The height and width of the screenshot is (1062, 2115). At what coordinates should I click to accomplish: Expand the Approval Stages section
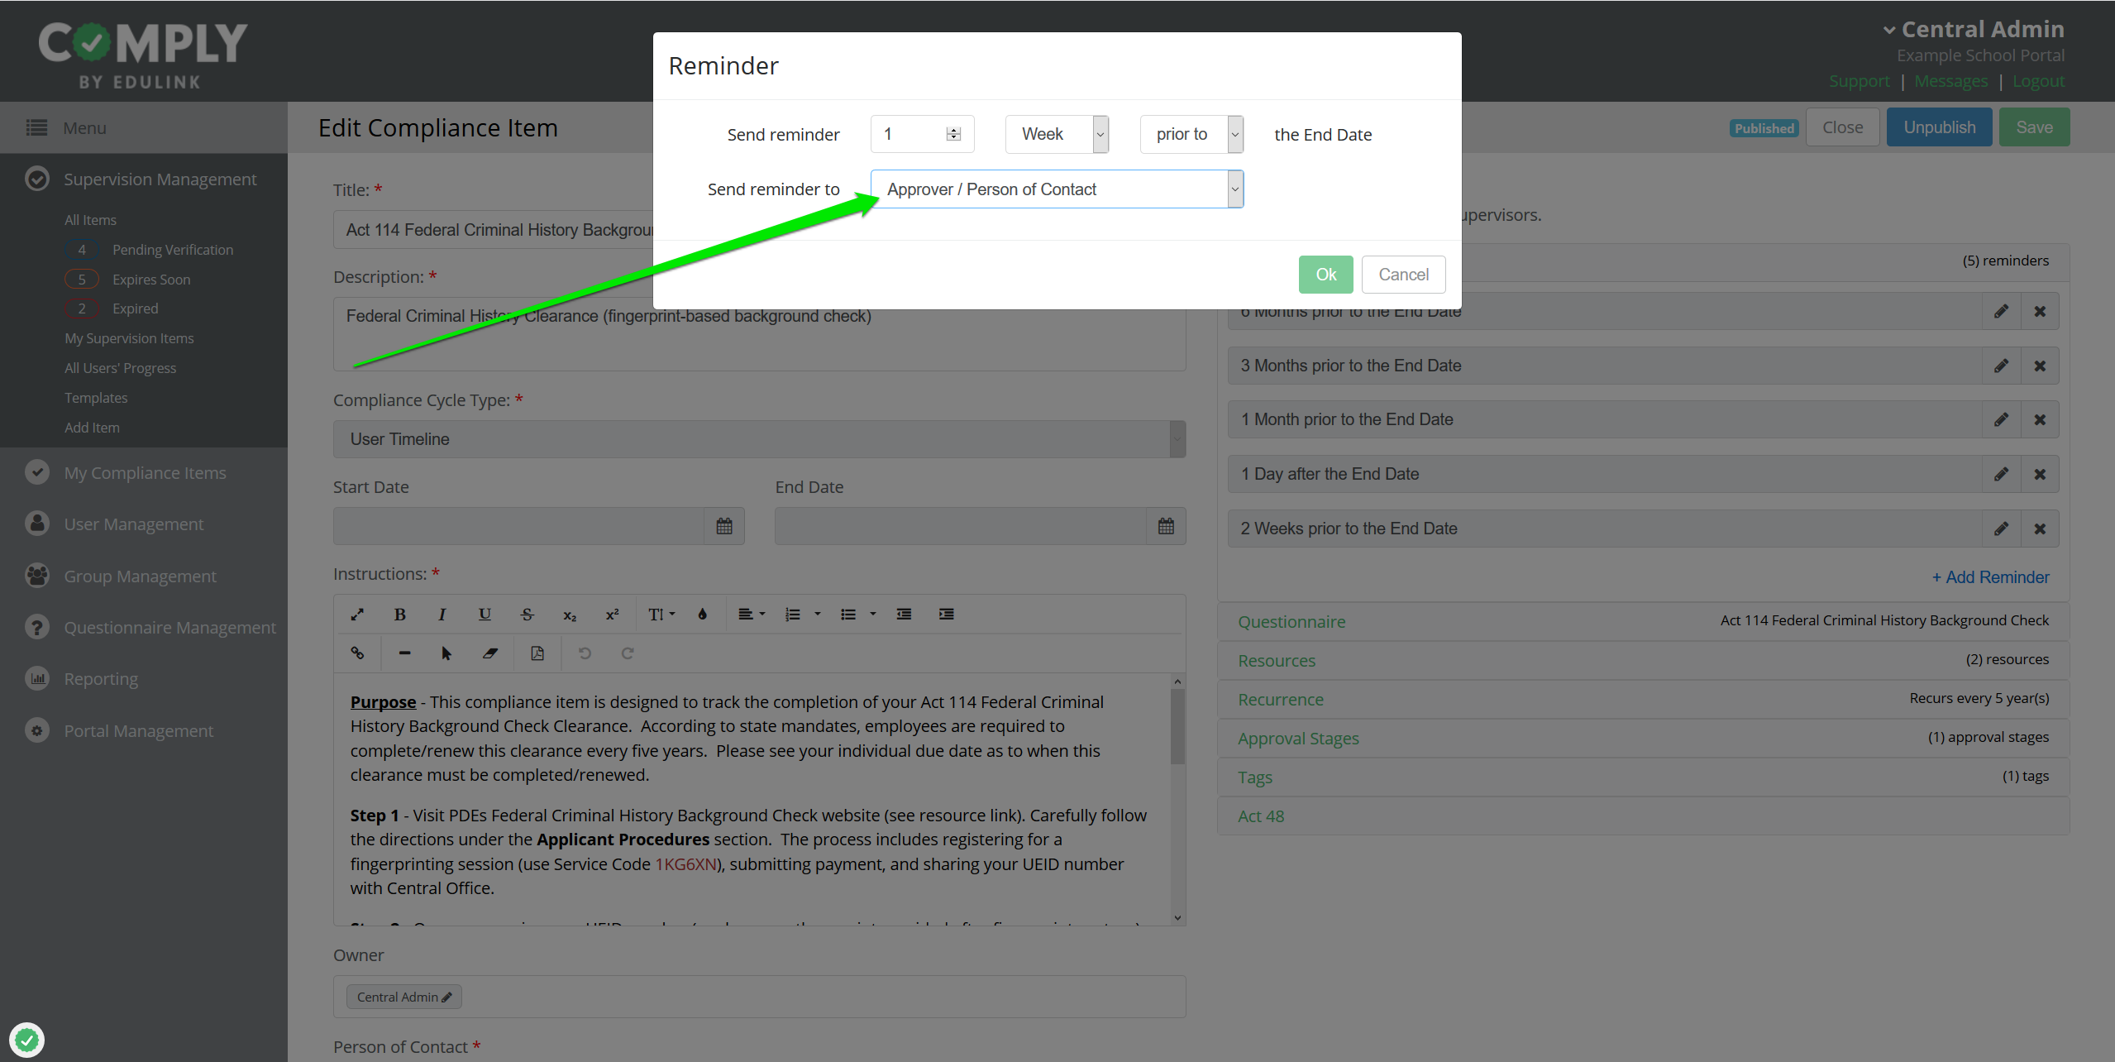(1298, 739)
